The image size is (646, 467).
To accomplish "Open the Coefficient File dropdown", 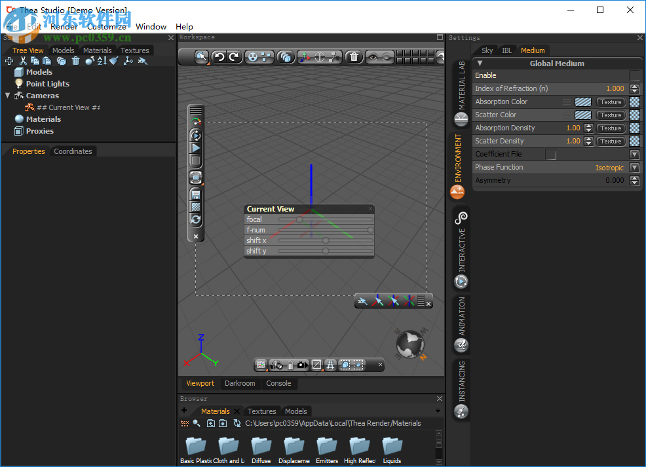I will [x=634, y=154].
